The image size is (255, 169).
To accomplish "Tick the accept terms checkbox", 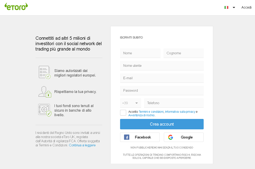I will click(123, 113).
